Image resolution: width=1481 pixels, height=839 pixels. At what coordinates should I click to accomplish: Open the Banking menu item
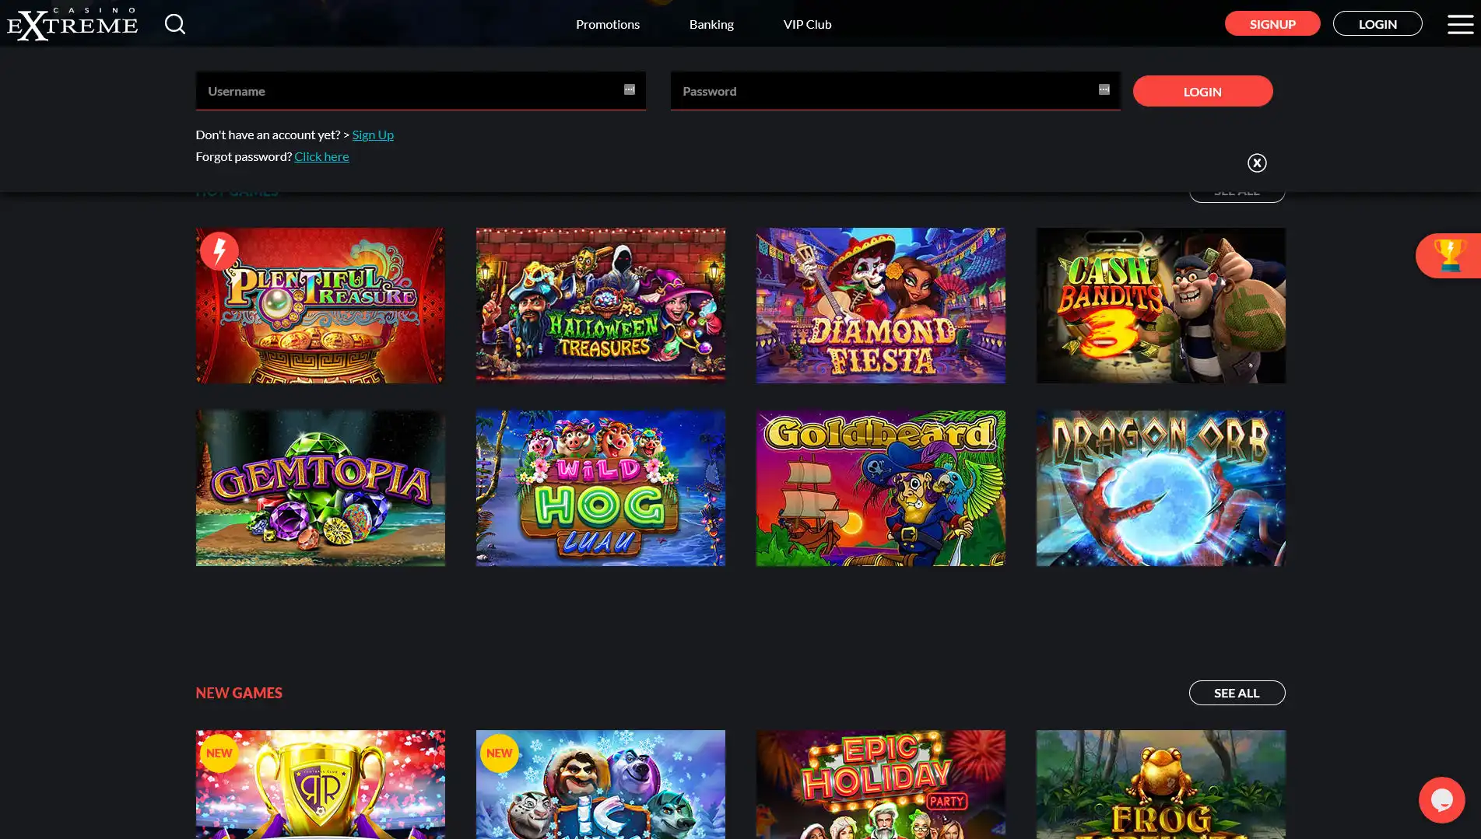(x=711, y=24)
